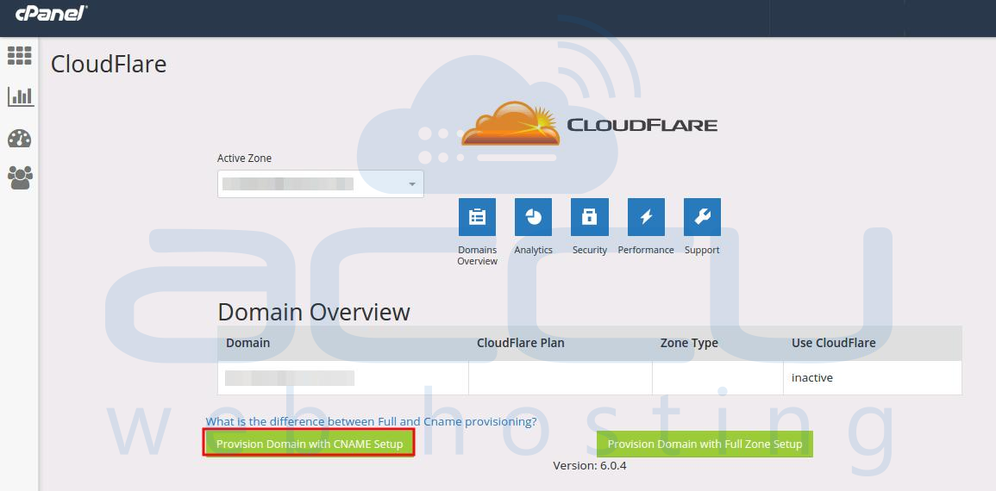Click the Domain Overview heading
The height and width of the screenshot is (491, 996).
(x=314, y=312)
